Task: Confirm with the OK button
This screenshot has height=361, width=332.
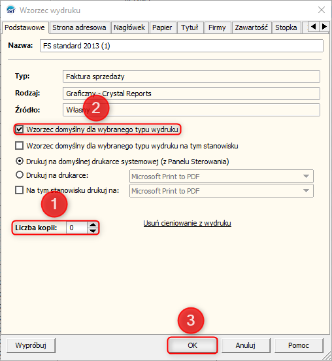Action: point(192,345)
